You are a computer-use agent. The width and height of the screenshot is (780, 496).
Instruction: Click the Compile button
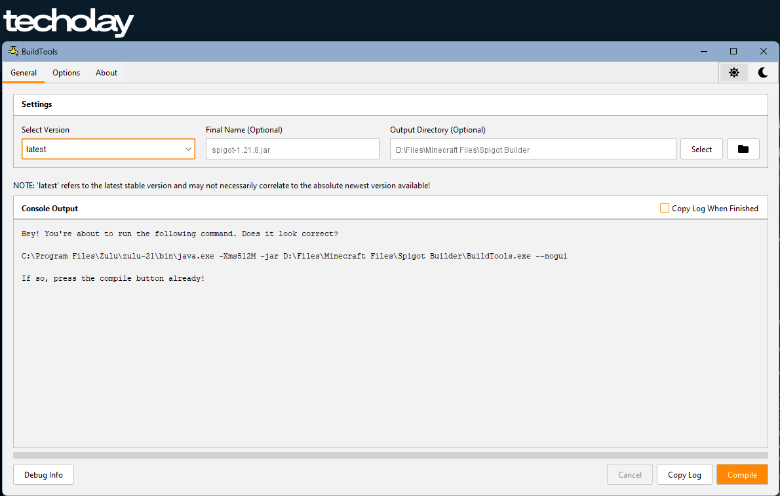(742, 474)
